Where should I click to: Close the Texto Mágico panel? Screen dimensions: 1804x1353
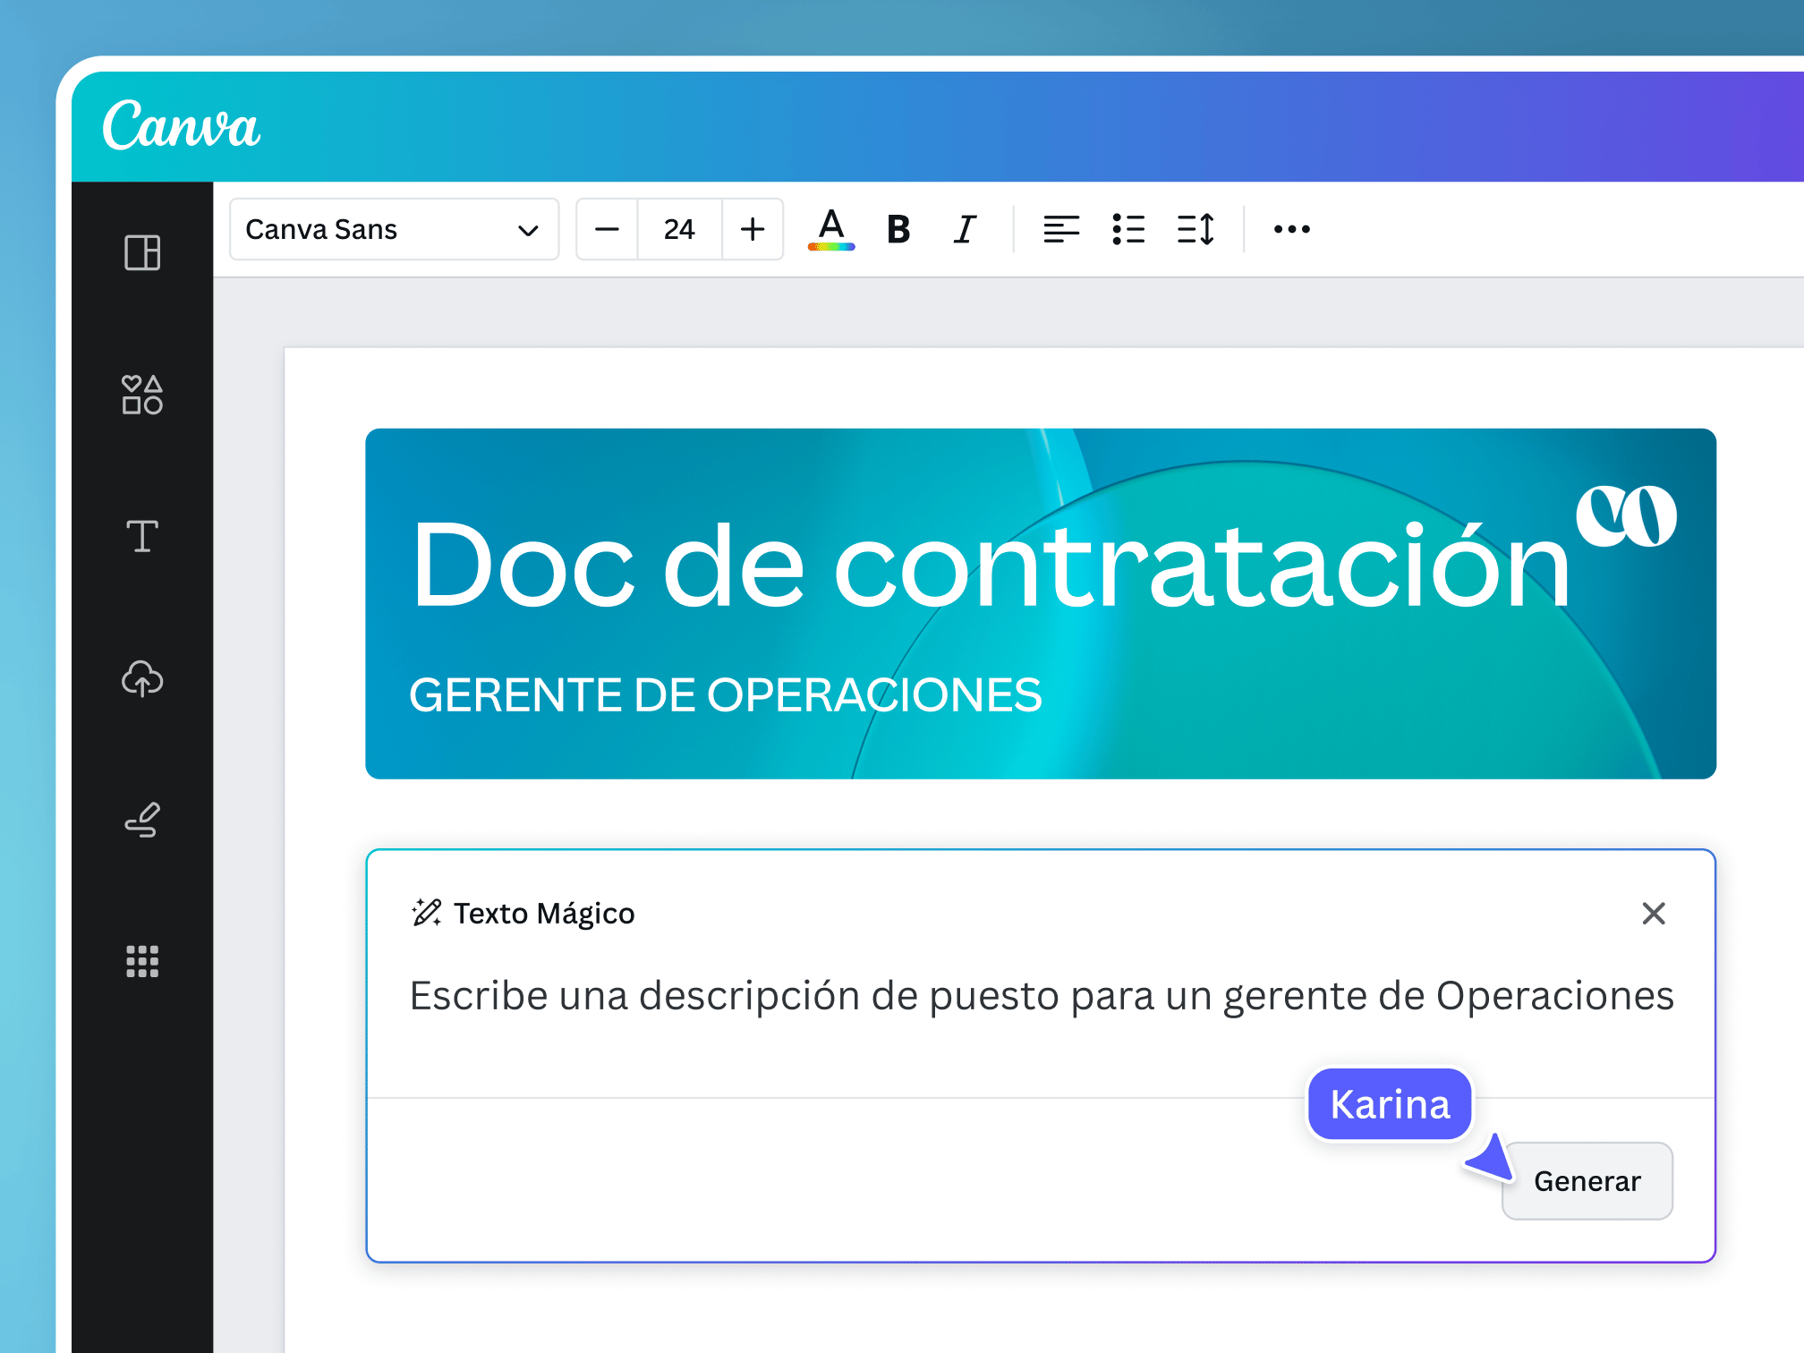tap(1653, 914)
